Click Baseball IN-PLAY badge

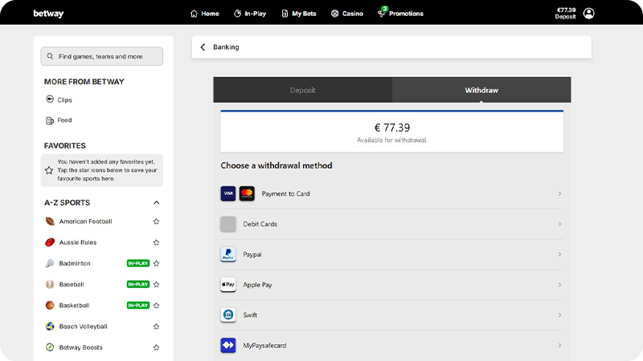click(138, 285)
